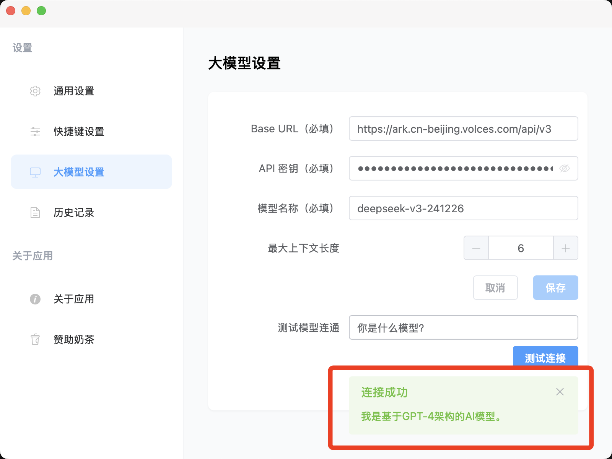The height and width of the screenshot is (459, 612).
Task: Click the context length value 6 field
Action: coord(521,248)
